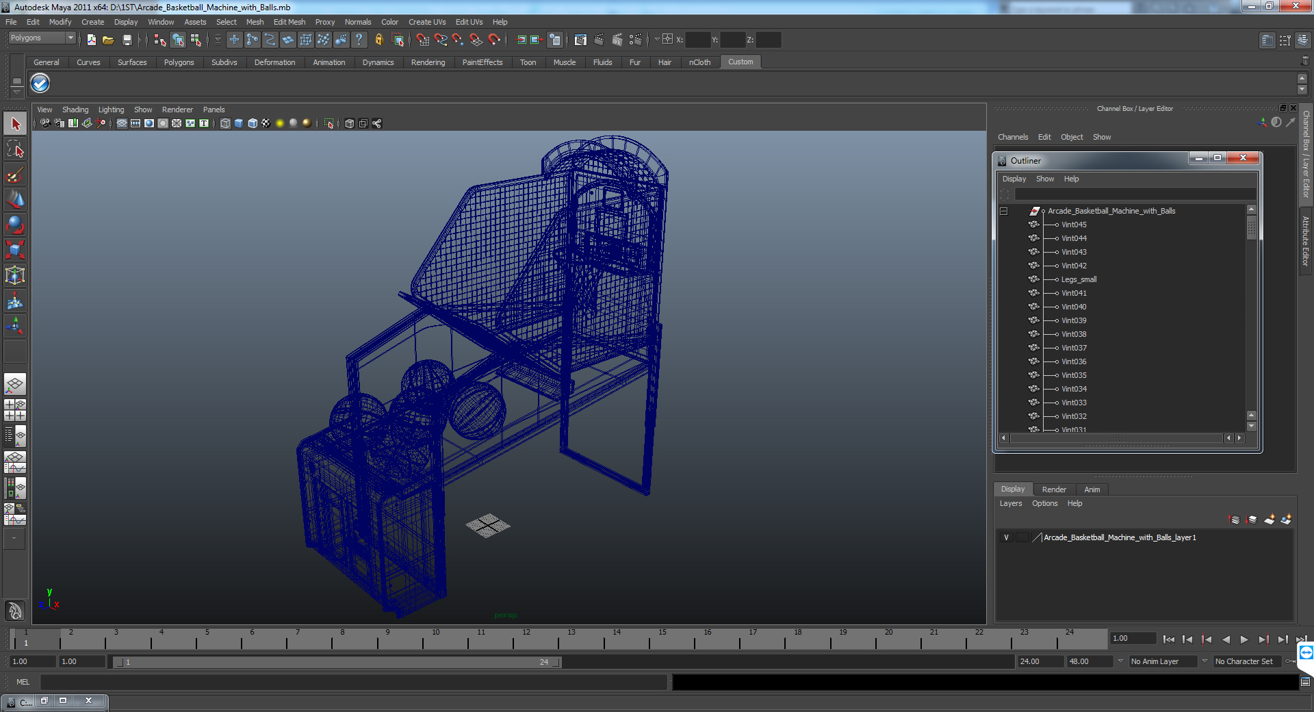This screenshot has height=712, width=1314.
Task: Expand the input box options arrow
Action: [x=657, y=40]
